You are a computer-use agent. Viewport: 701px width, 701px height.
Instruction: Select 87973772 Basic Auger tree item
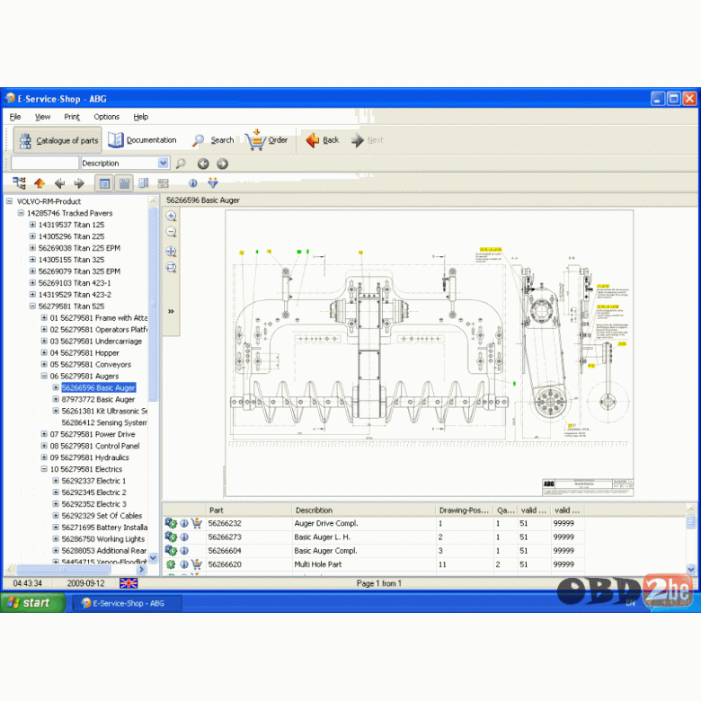click(x=98, y=399)
